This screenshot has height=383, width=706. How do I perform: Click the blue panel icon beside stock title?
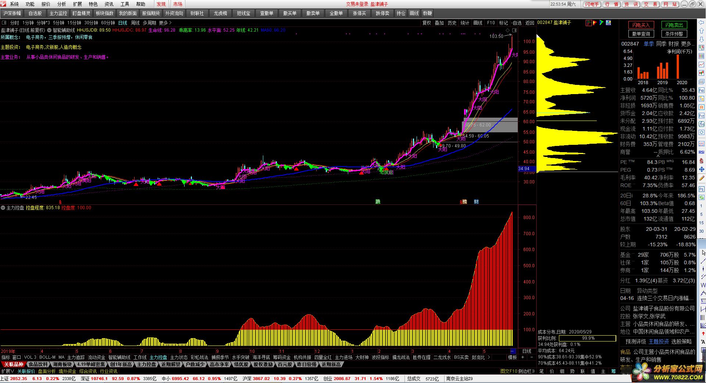pos(609,23)
